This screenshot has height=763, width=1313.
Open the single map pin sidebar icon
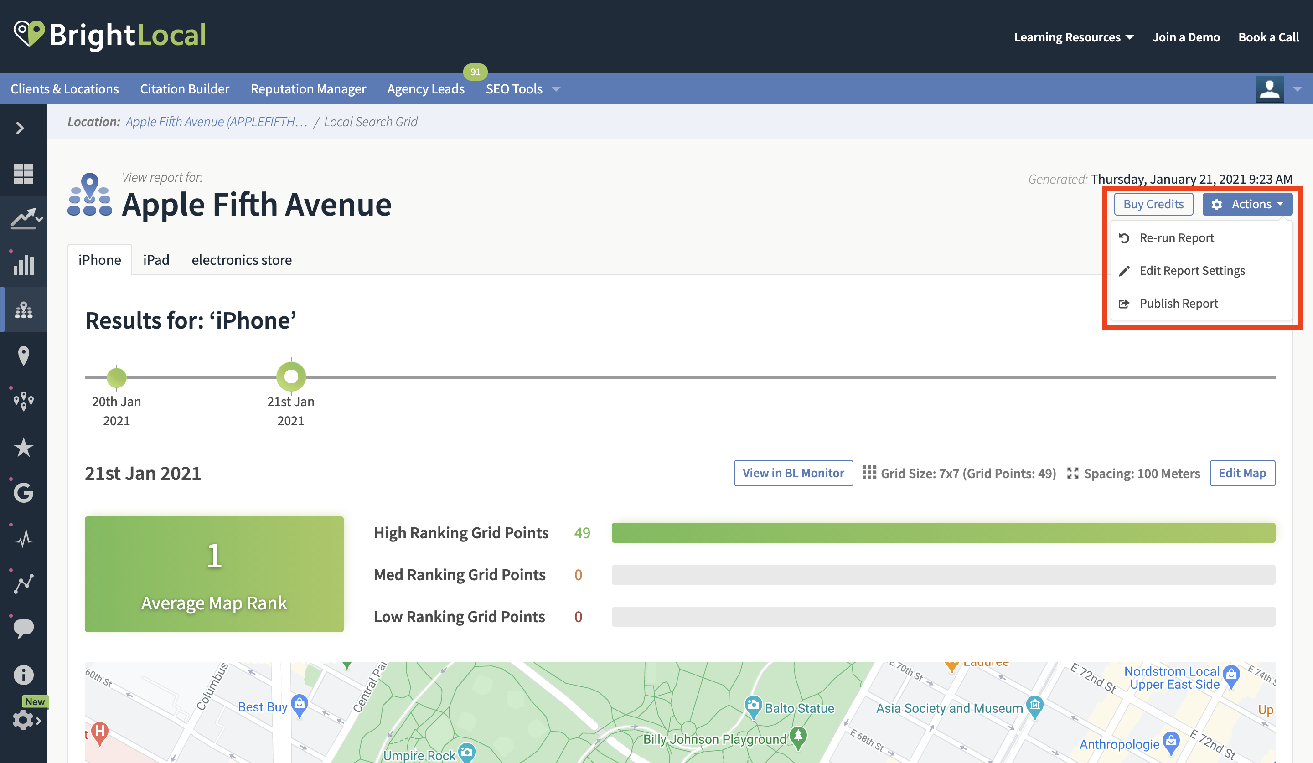pyautogui.click(x=23, y=356)
